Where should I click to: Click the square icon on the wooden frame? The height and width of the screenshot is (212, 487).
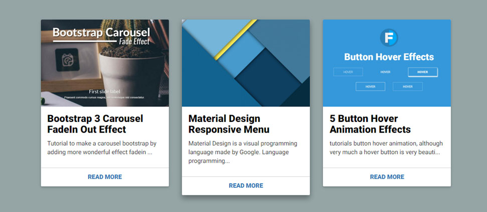66,60
